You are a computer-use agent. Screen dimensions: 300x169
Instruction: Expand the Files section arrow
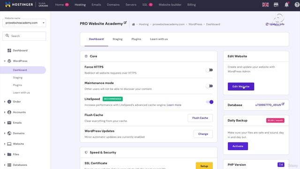click(x=5, y=154)
